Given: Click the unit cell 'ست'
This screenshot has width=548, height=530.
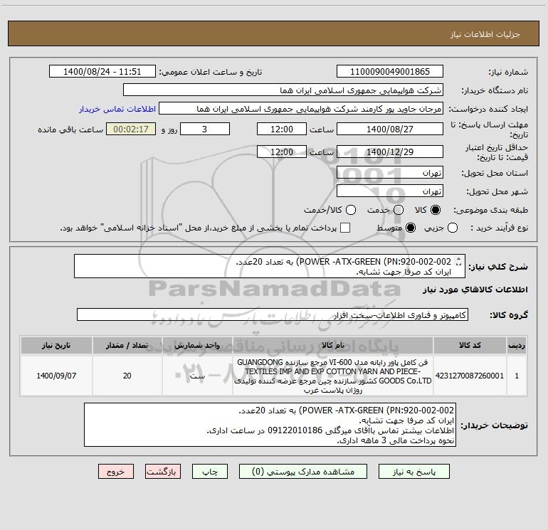Looking at the screenshot, I should 197,376.
